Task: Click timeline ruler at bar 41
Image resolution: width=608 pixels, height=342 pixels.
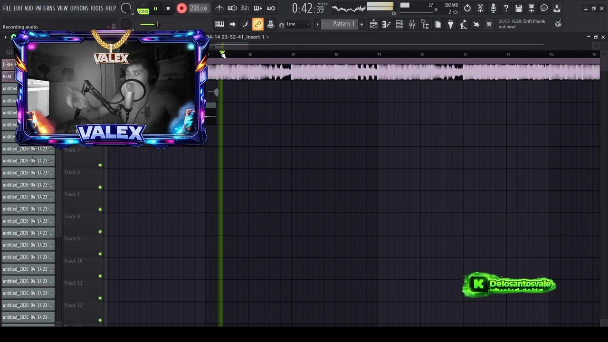Action: (x=379, y=55)
